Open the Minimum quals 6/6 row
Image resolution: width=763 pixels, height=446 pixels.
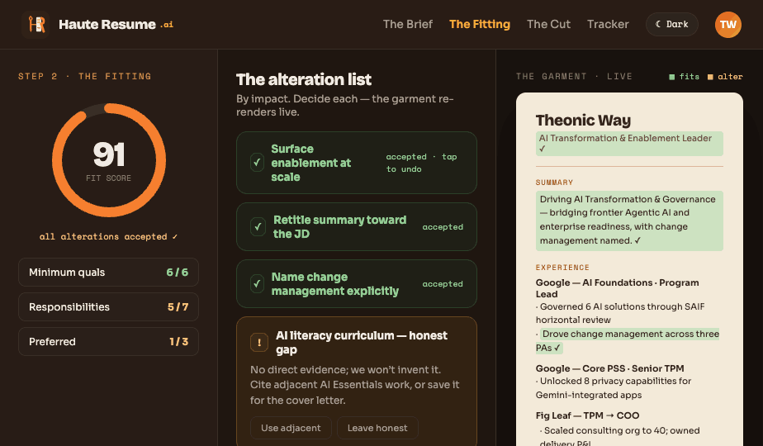pos(108,273)
